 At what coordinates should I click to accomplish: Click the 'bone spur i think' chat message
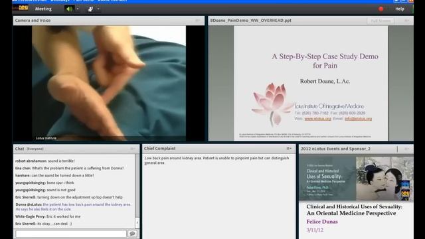coord(44,183)
